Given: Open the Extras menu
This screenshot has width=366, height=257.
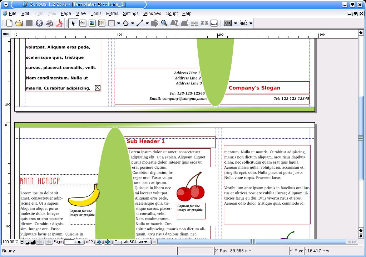Looking at the screenshot, I should click(112, 14).
